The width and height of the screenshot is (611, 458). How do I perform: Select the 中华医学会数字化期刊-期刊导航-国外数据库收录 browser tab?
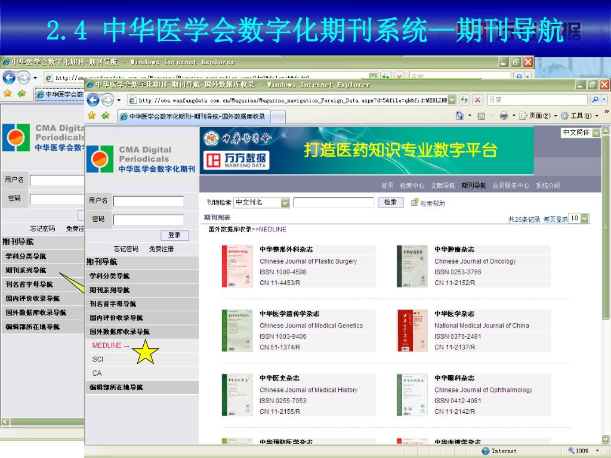coord(193,116)
